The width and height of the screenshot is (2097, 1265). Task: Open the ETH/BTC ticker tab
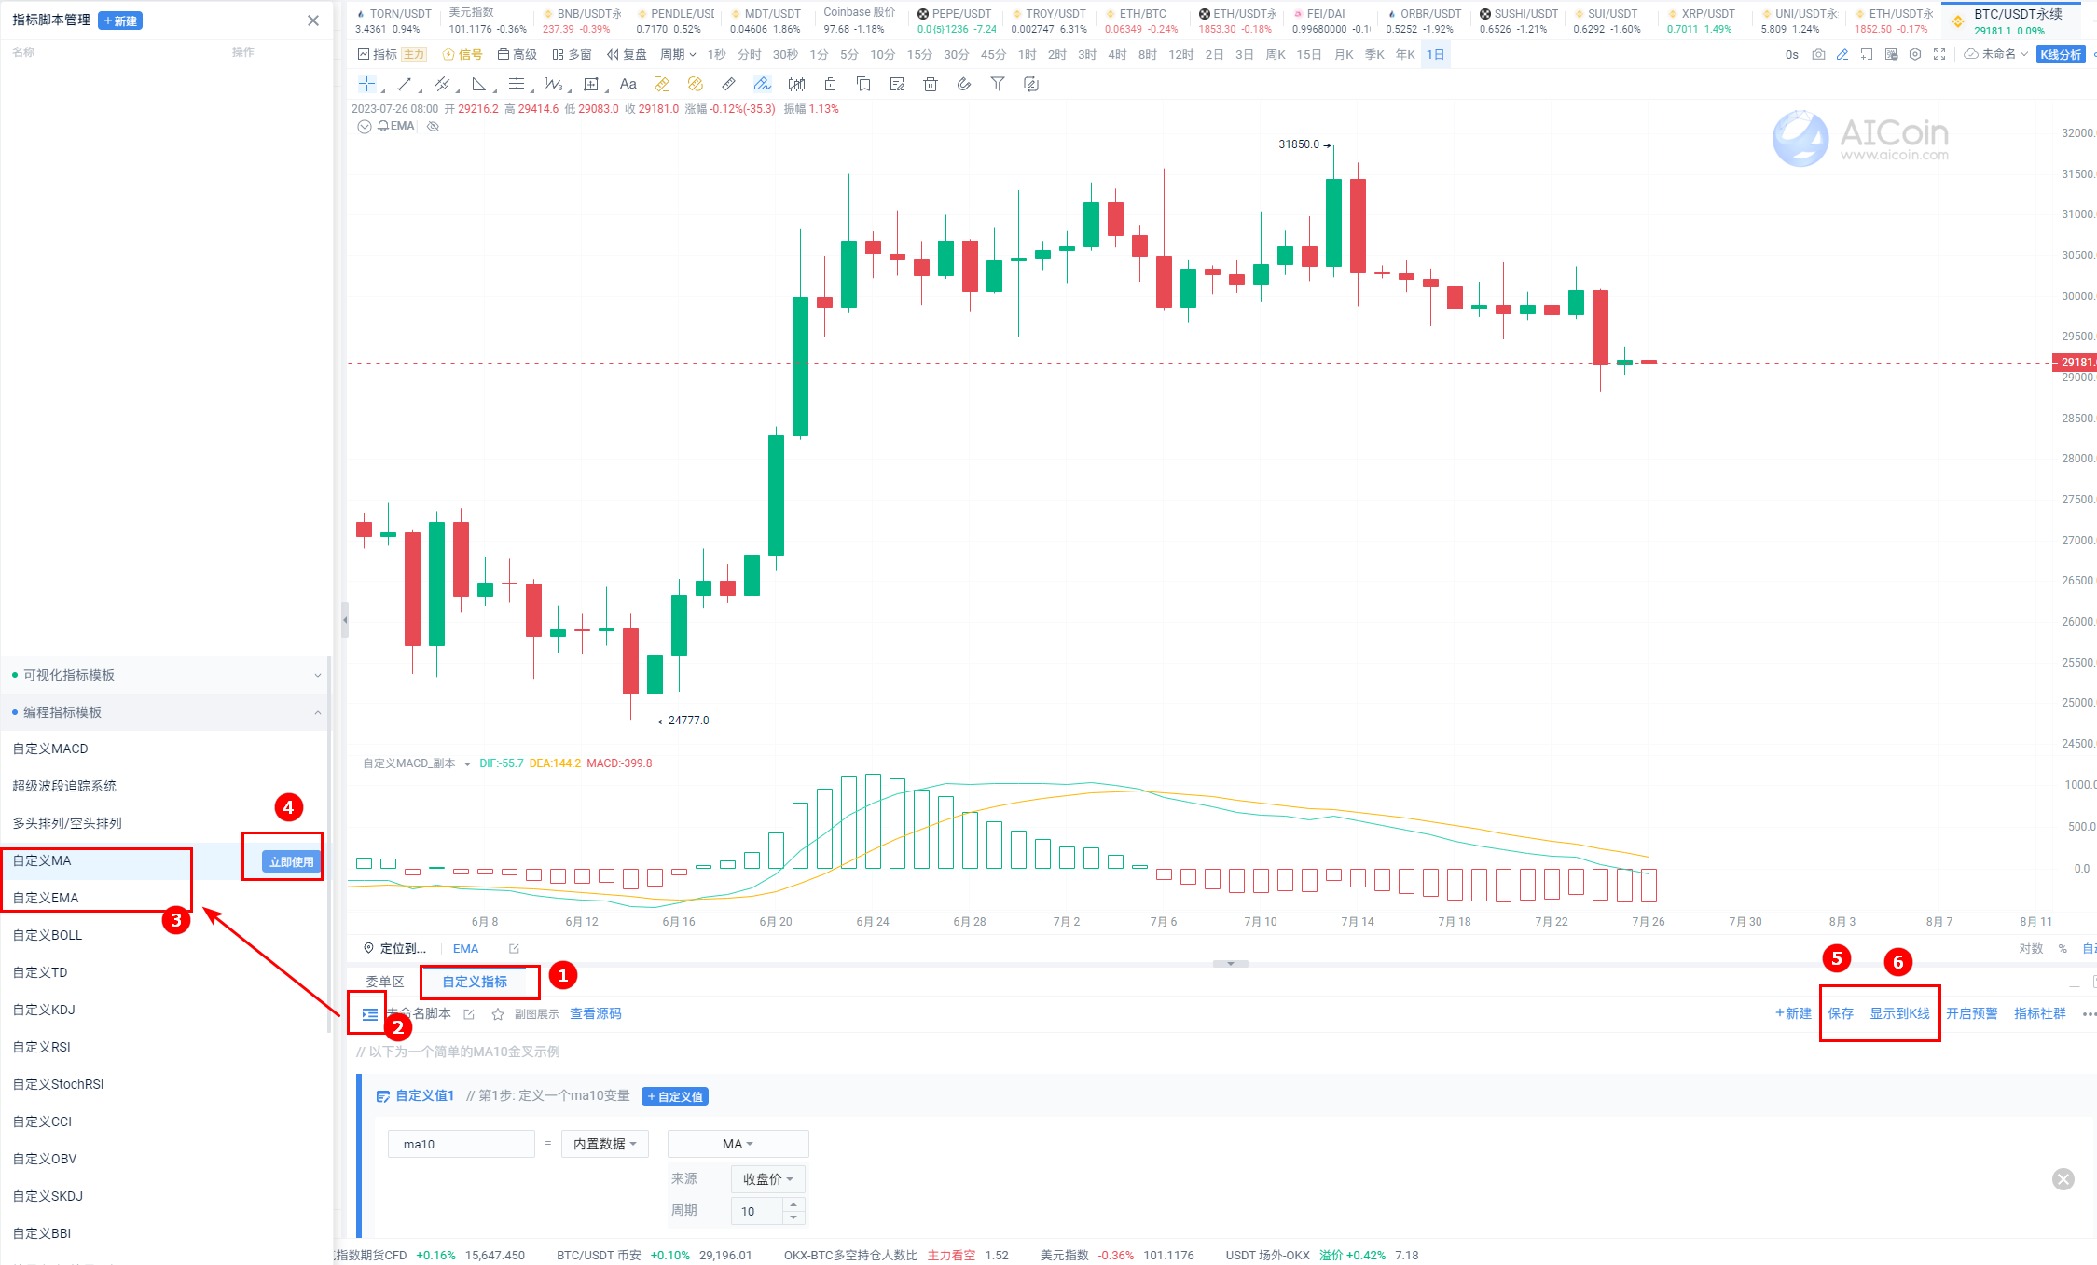click(x=1141, y=21)
